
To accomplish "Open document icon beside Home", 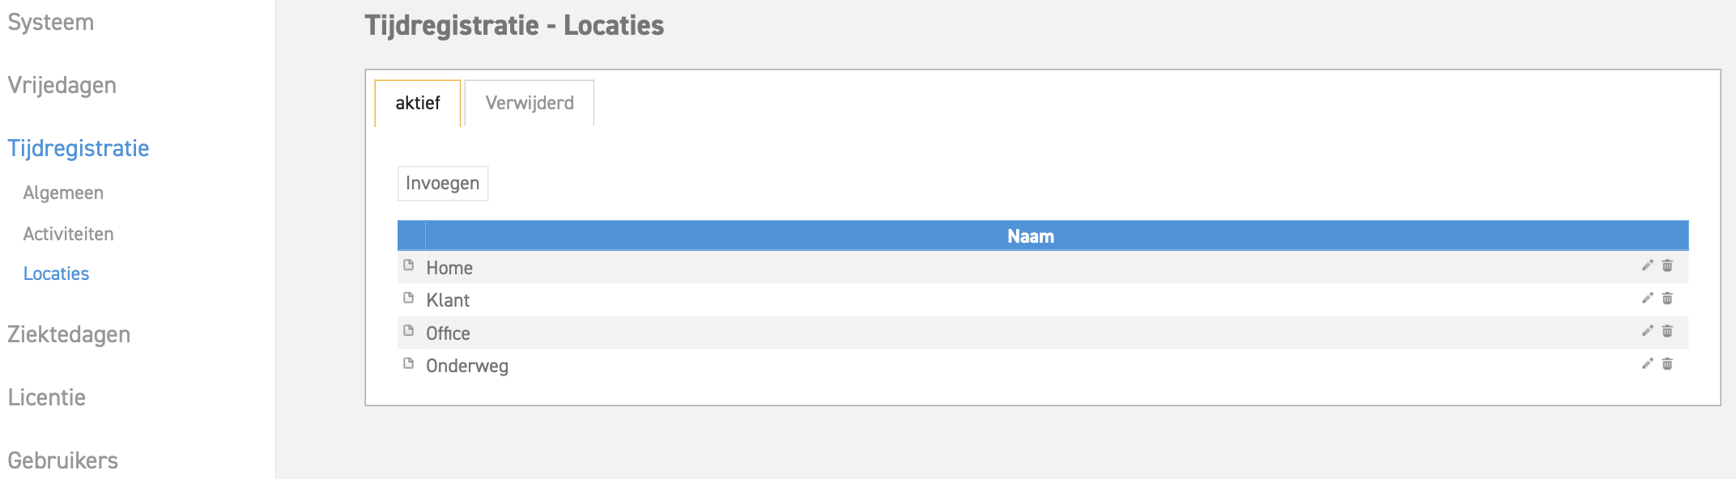I will tap(409, 265).
